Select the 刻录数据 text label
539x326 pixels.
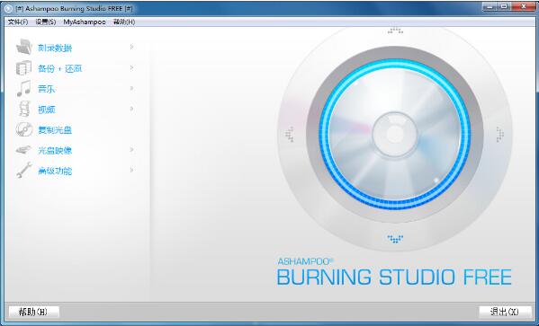[55, 48]
